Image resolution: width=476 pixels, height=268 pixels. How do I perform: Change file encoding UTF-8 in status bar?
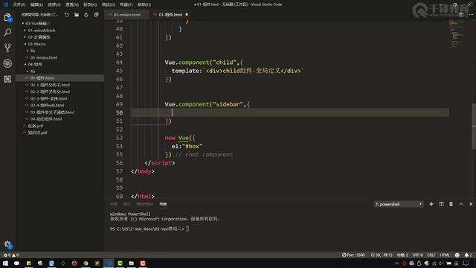point(417,255)
